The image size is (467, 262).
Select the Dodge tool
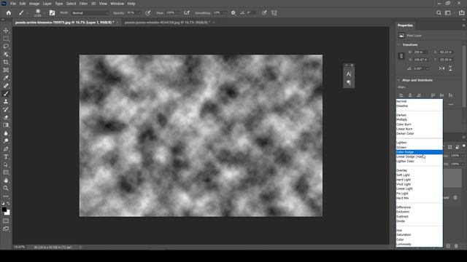point(6,140)
